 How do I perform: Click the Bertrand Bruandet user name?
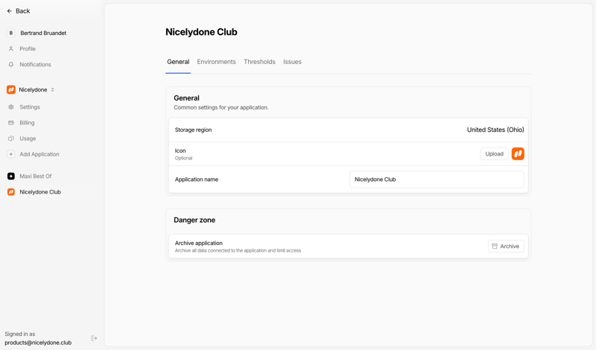43,33
